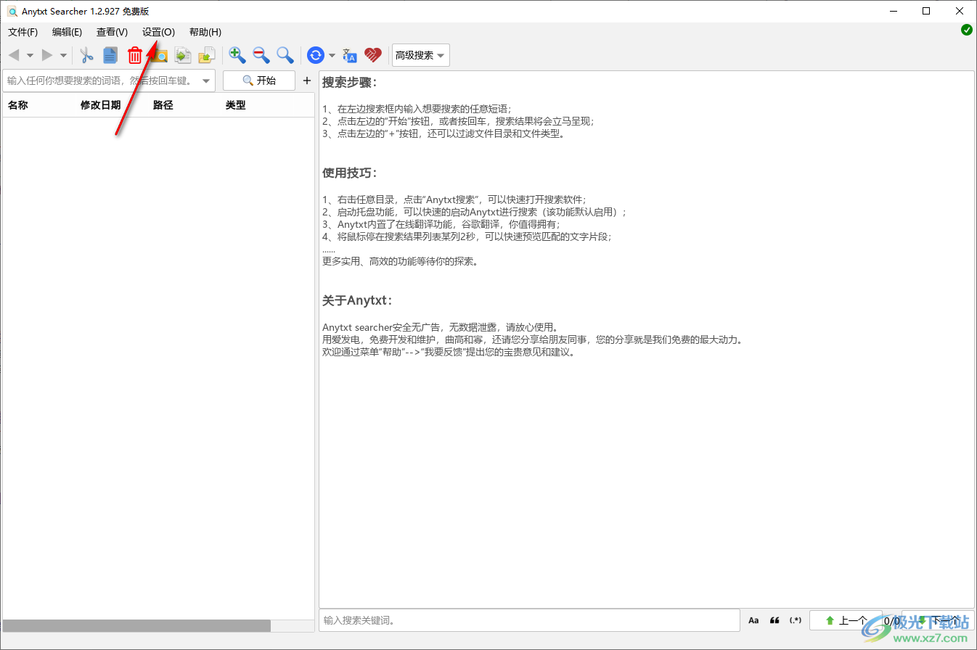Click the forward navigation arrow

click(47, 55)
